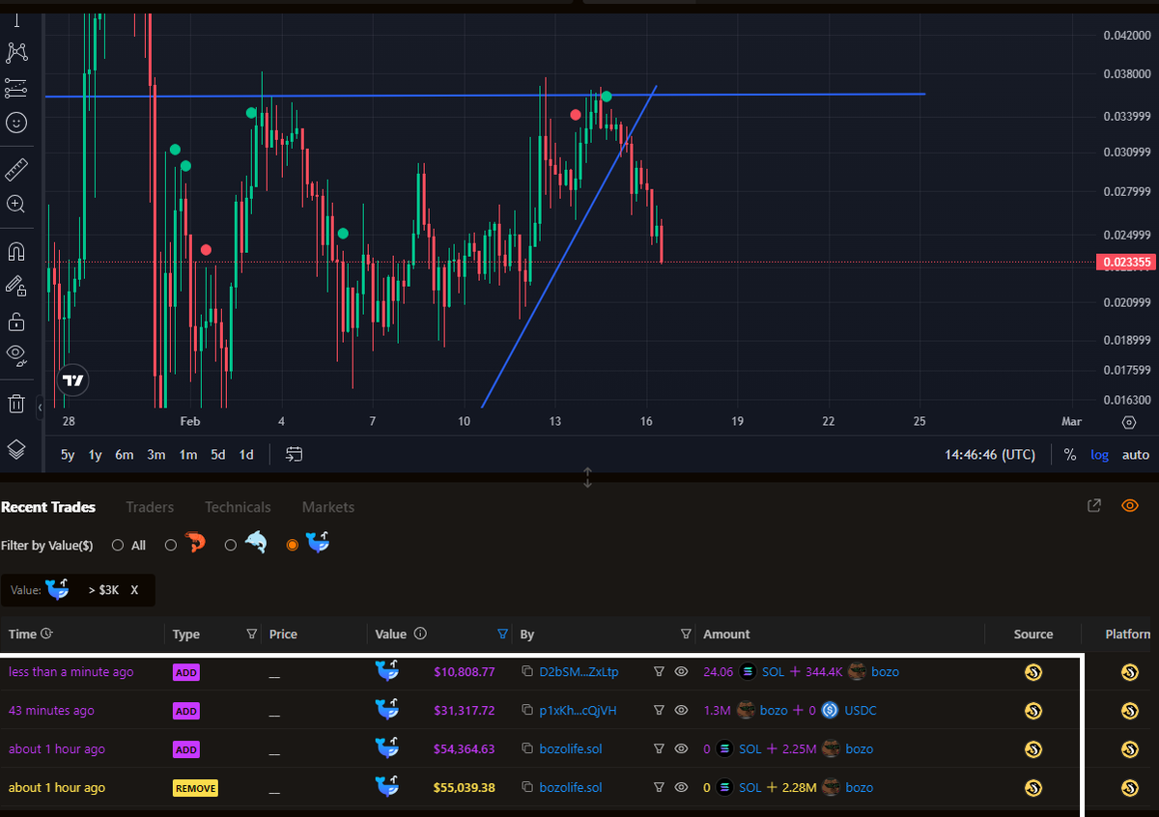Viewport: 1159px width, 817px height.
Task: Set chart range to 5y
Action: [x=68, y=455]
